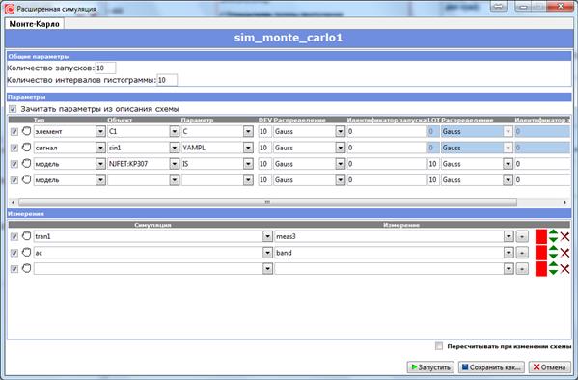
Task: Uncheck the NJFET:KP307 model row checkbox
Action: click(x=14, y=164)
